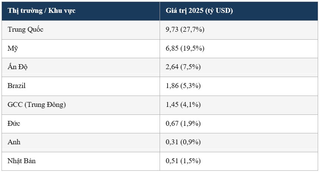Select the 'Ấn Độ' market cell
The height and width of the screenshot is (173, 320).
[17, 67]
